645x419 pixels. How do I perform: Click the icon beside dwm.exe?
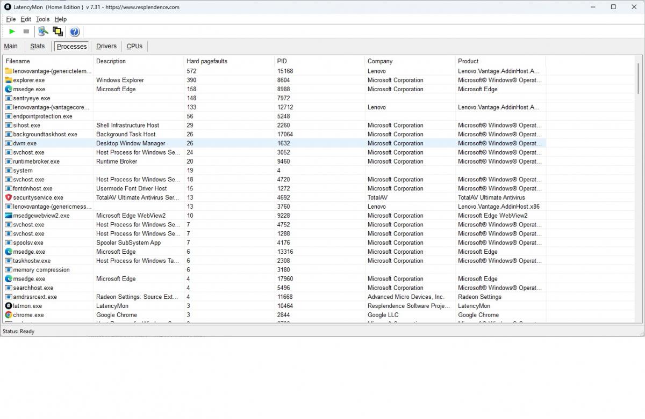(x=9, y=143)
